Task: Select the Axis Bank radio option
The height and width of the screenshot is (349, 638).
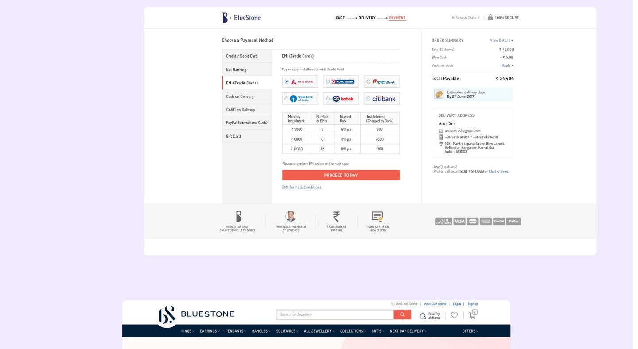Action: pos(287,81)
